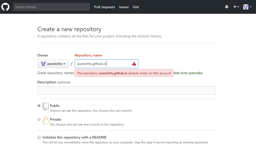Focus the Search GitHub field

(x=52, y=7)
